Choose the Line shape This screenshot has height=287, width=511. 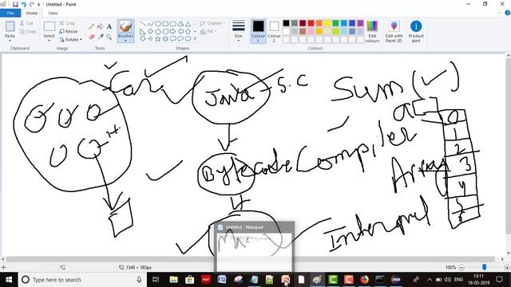tap(143, 24)
